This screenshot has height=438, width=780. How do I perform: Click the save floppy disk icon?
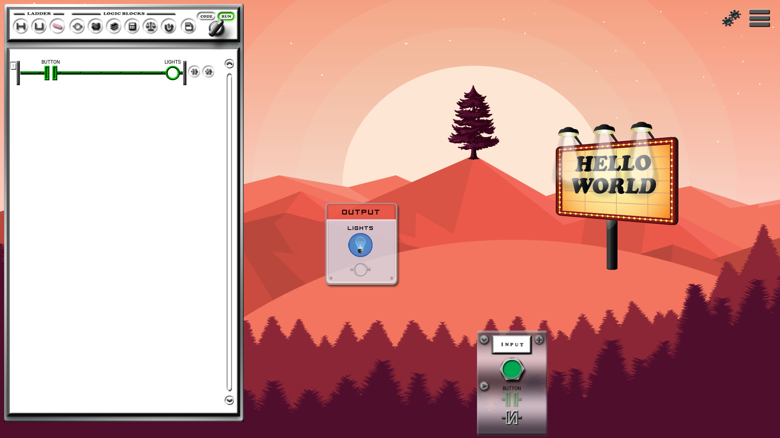pyautogui.click(x=188, y=27)
